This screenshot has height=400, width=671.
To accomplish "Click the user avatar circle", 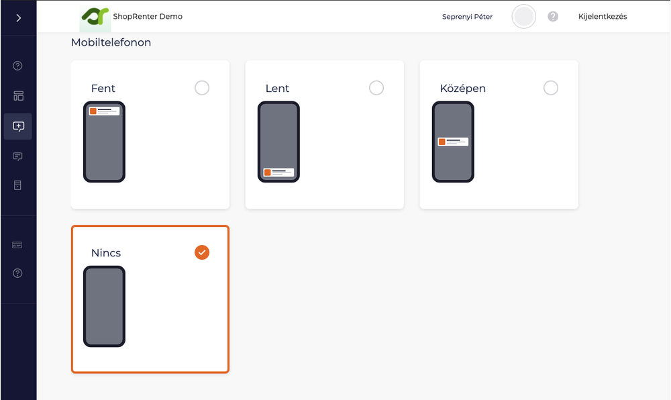I will (x=523, y=17).
